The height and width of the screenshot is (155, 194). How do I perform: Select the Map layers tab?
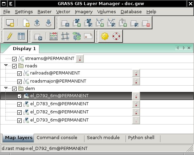[19, 138]
